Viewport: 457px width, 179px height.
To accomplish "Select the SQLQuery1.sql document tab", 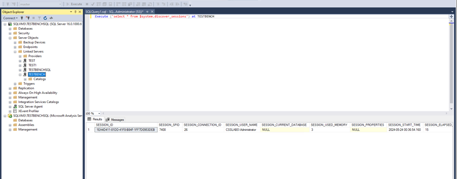I will point(114,11).
